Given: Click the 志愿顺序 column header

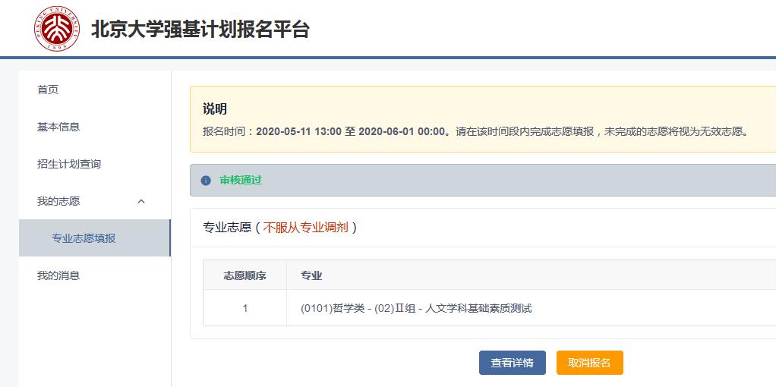Looking at the screenshot, I should 245,275.
